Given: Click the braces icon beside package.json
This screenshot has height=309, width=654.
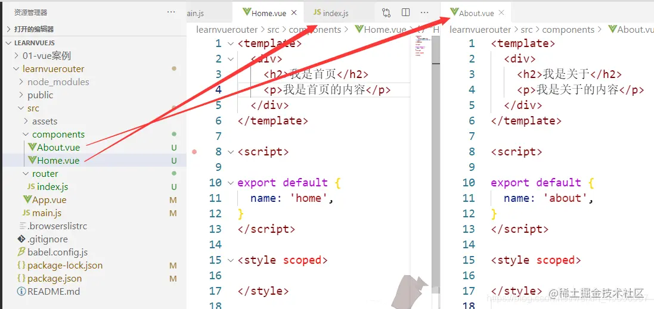Looking at the screenshot, I should (21, 278).
